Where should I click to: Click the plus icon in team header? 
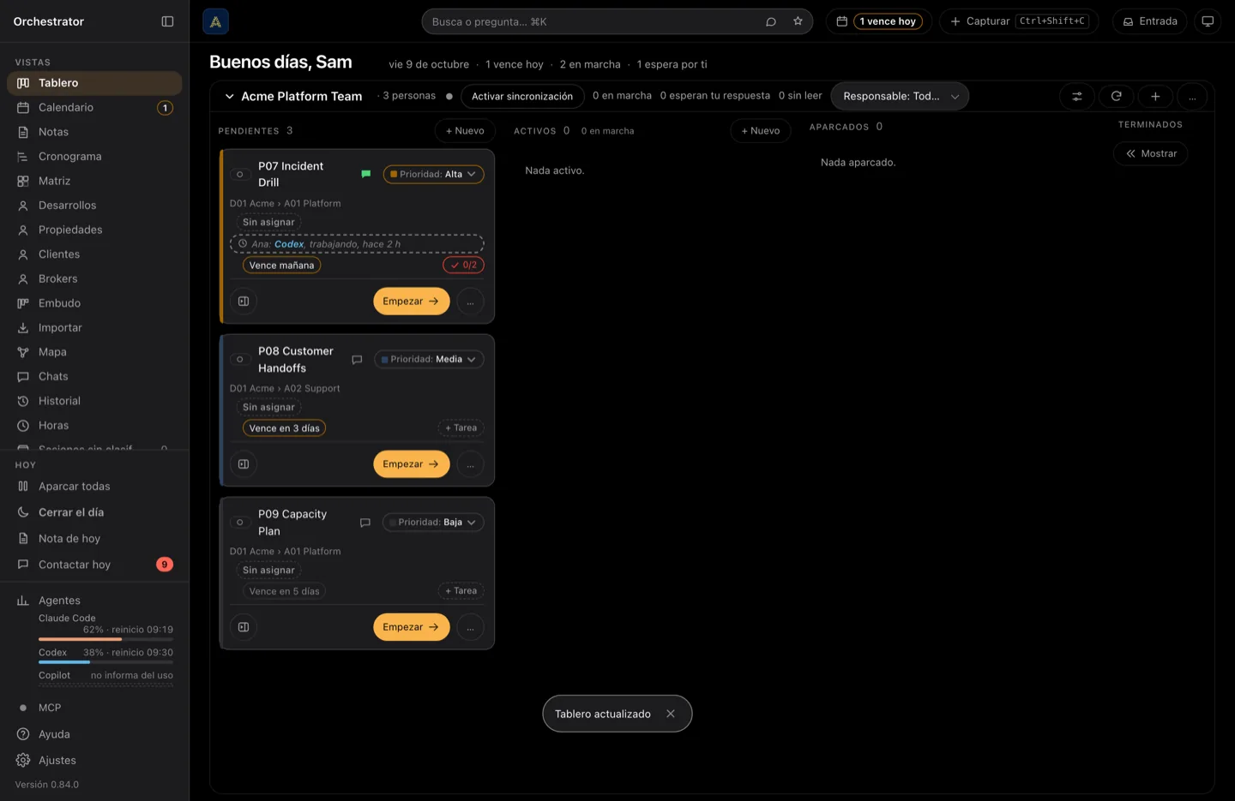point(1155,96)
